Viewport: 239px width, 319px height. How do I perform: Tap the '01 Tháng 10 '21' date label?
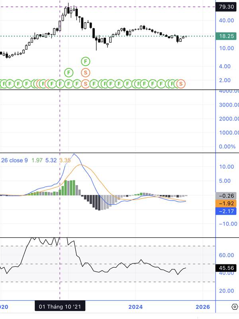click(60, 306)
